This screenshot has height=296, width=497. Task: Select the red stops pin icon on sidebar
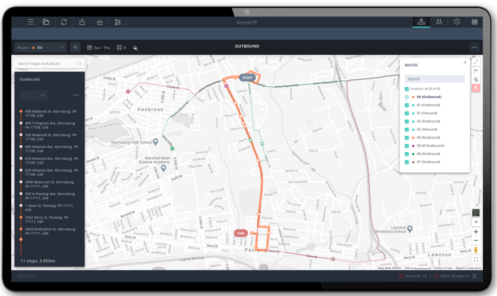click(476, 88)
